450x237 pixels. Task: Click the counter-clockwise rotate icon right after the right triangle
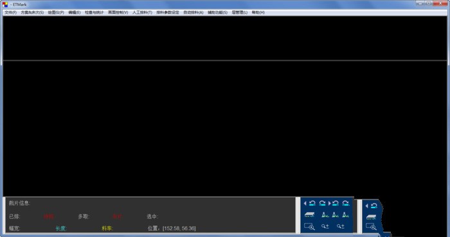(x=335, y=203)
